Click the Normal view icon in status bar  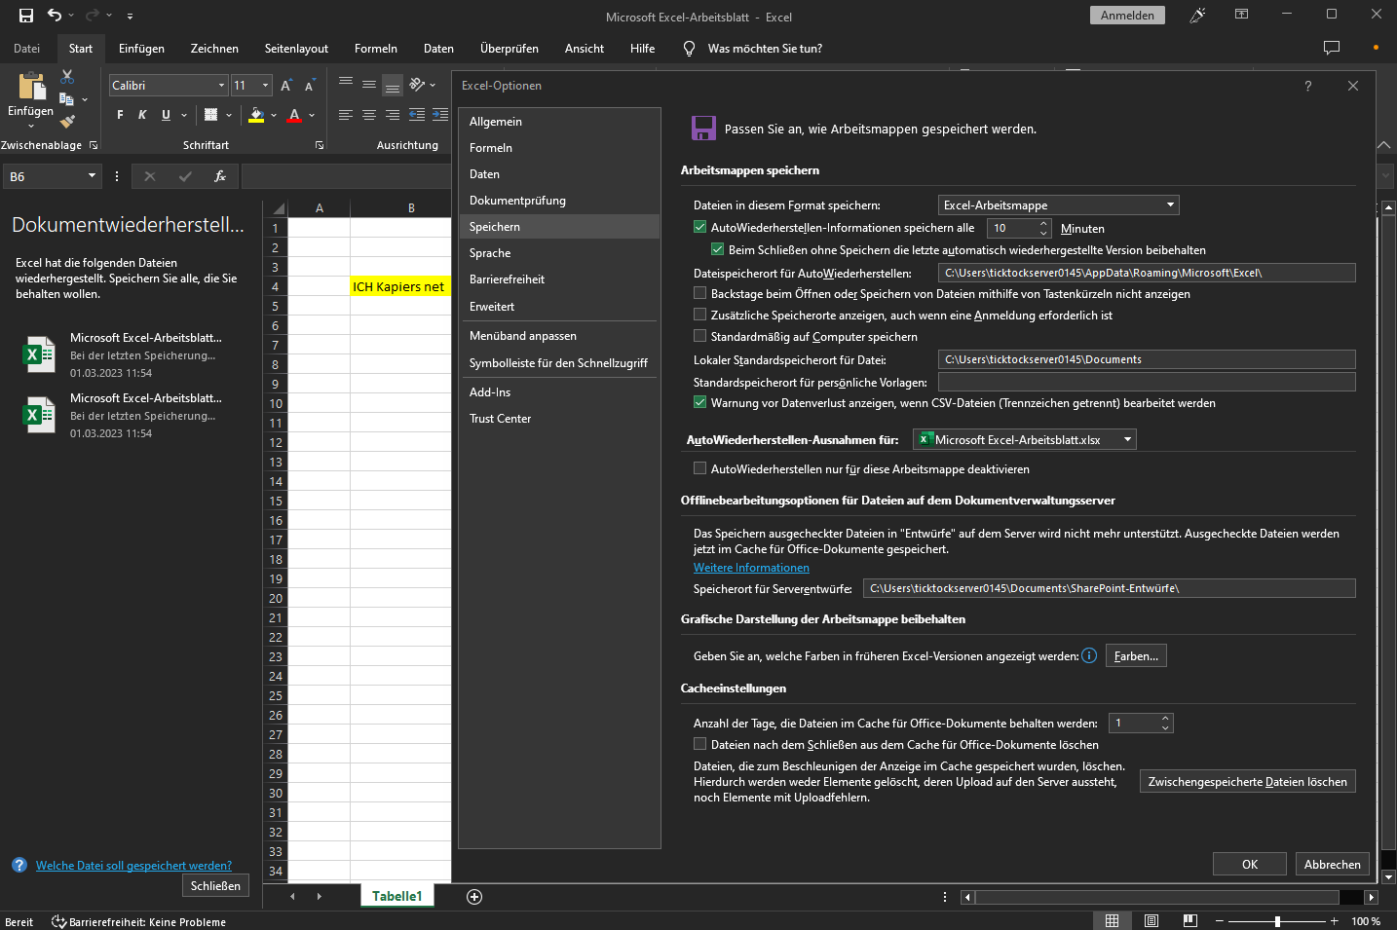[x=1112, y=921]
